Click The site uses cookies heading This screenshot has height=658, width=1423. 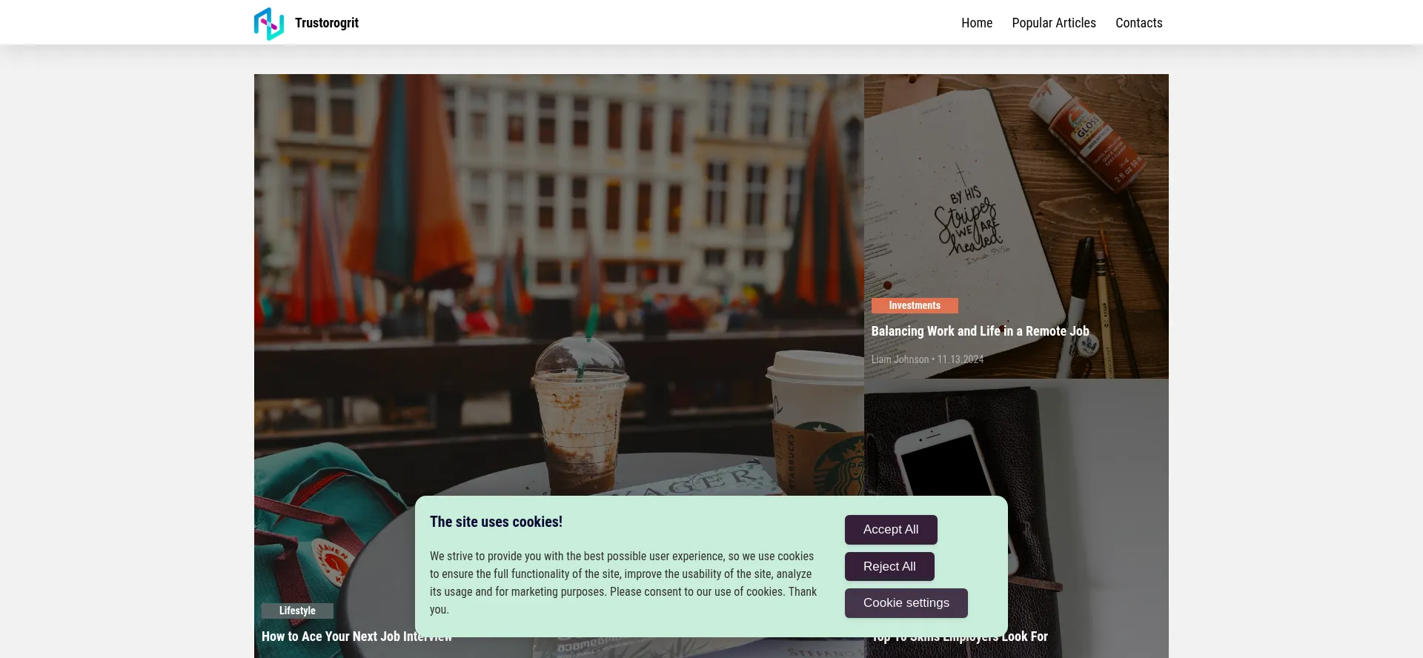coord(496,522)
